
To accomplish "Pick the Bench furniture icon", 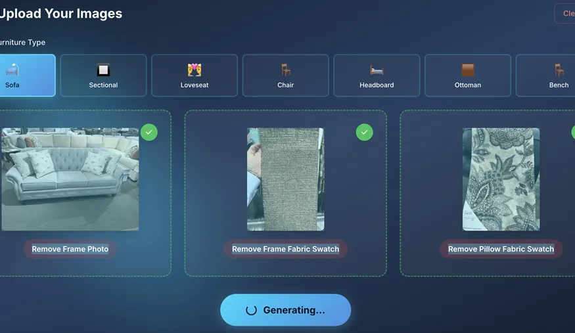I will point(559,70).
